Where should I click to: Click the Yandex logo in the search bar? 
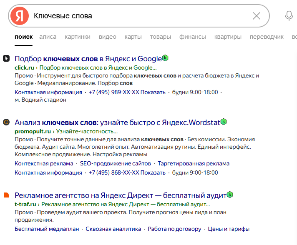pyautogui.click(x=20, y=16)
